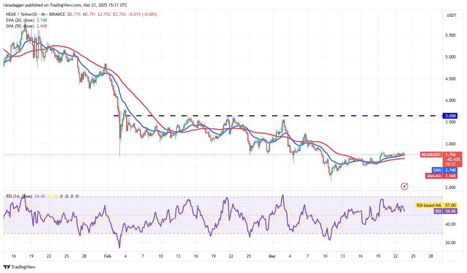The image size is (467, 273).
Task: Click the 2.000 price scale label
Action: click(x=450, y=188)
